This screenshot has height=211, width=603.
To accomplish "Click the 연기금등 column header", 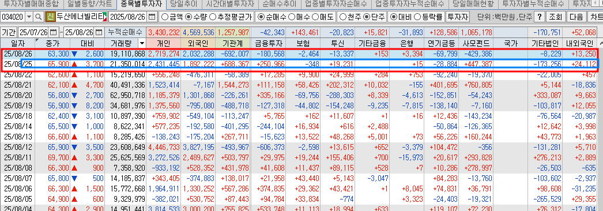I will [x=442, y=43].
